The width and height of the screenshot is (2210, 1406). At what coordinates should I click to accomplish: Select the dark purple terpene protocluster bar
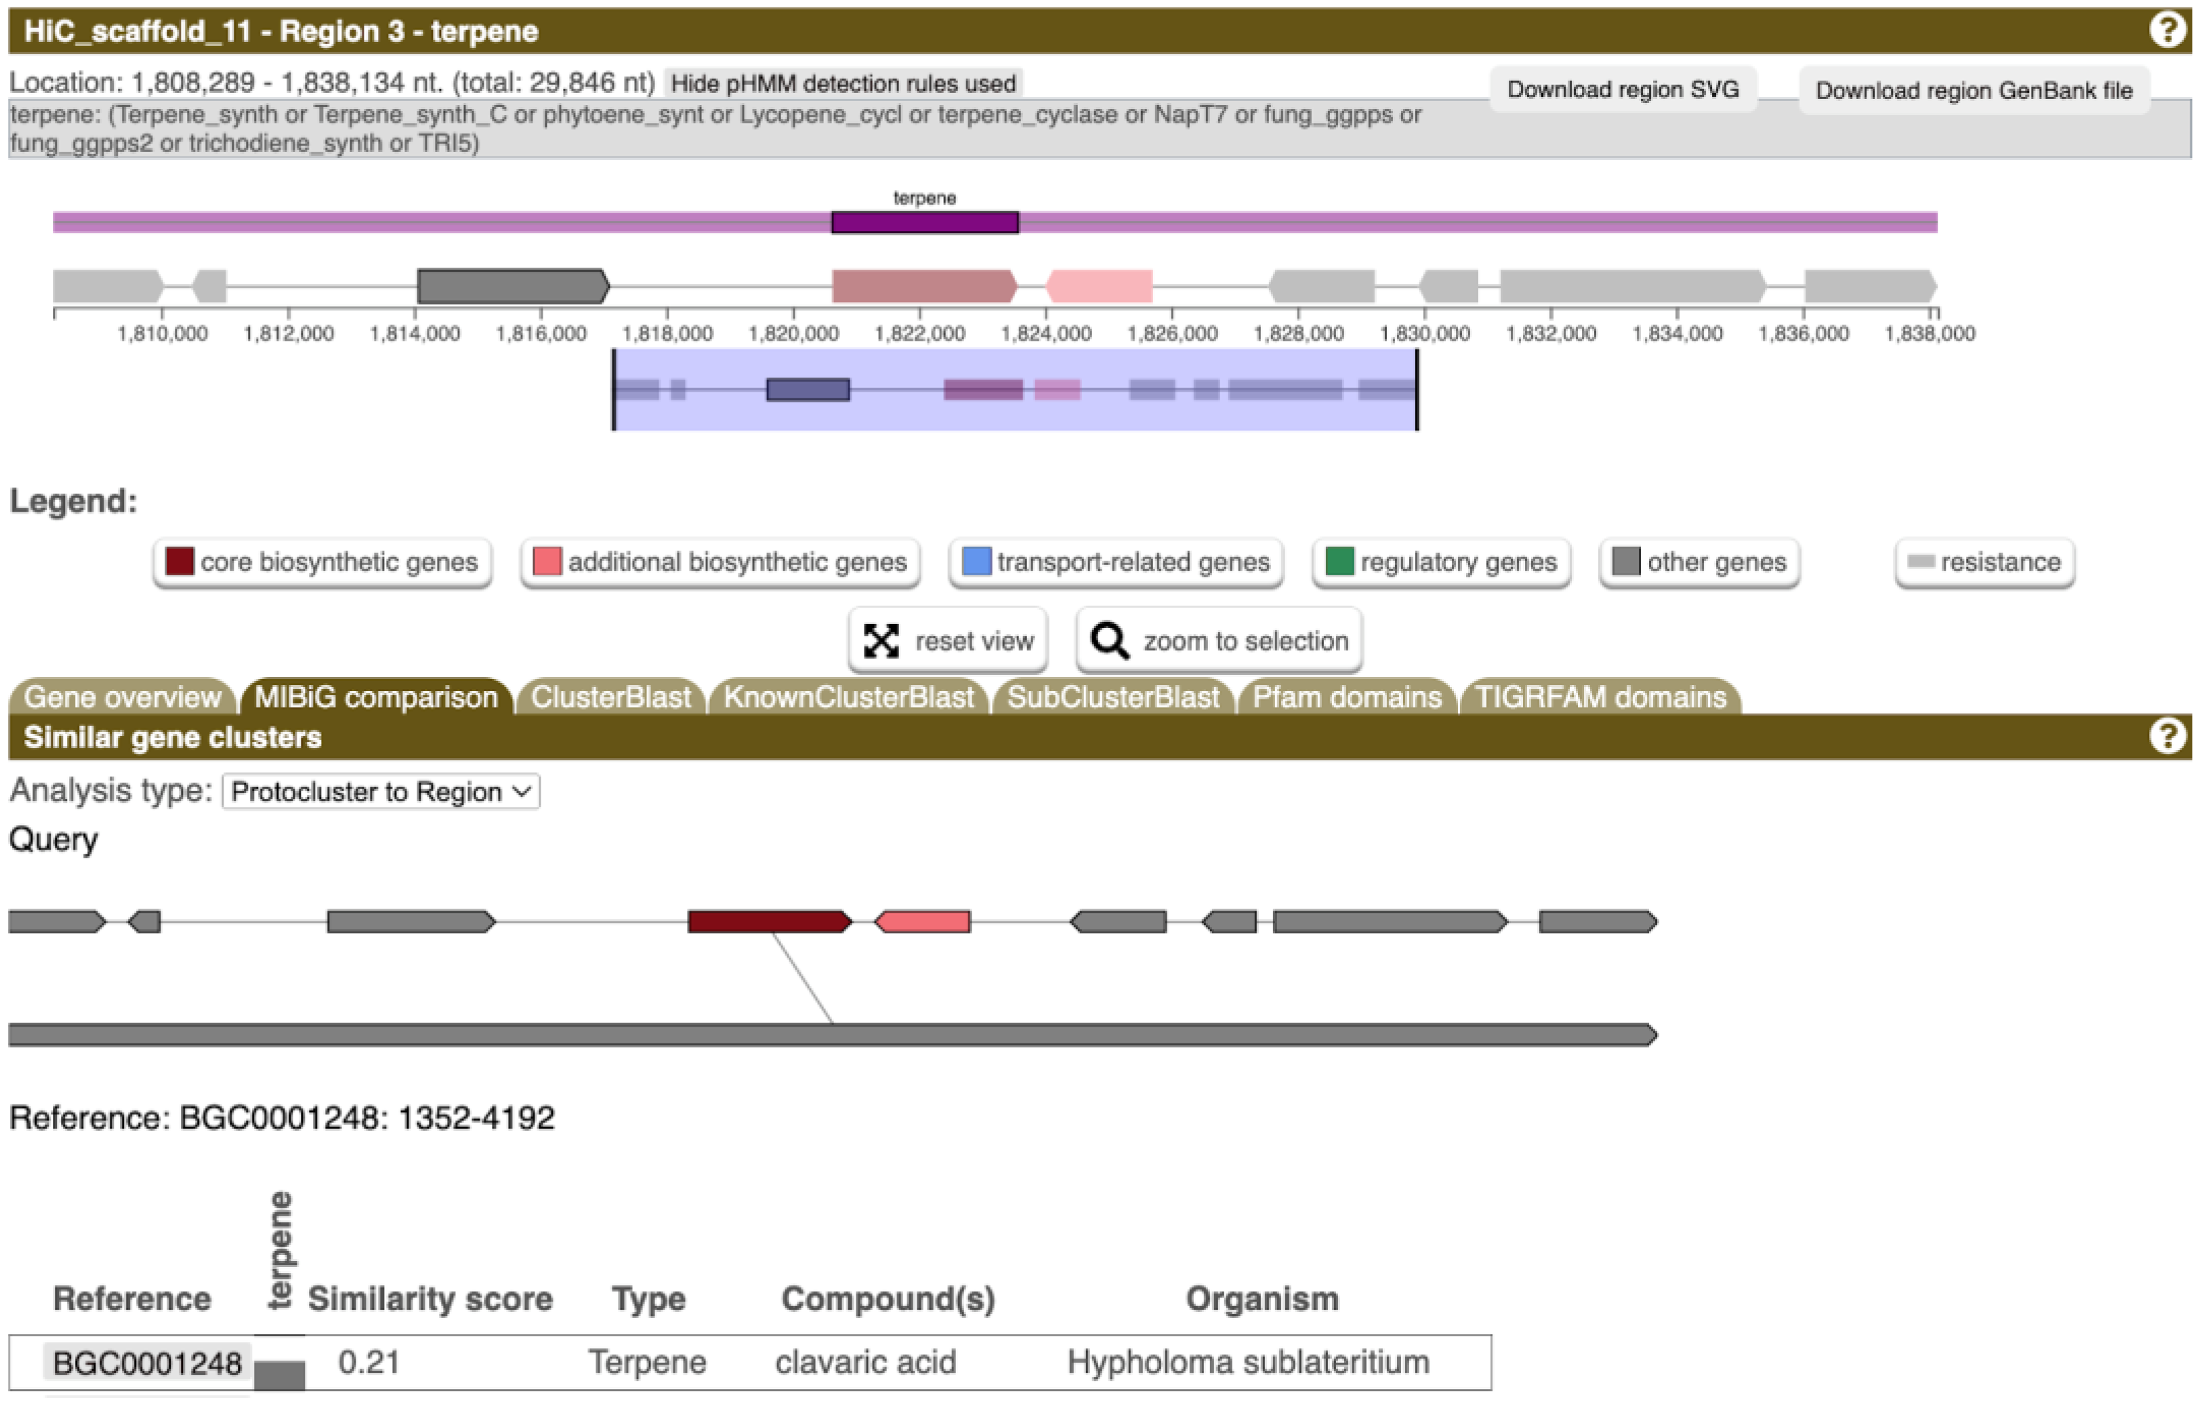(x=925, y=222)
